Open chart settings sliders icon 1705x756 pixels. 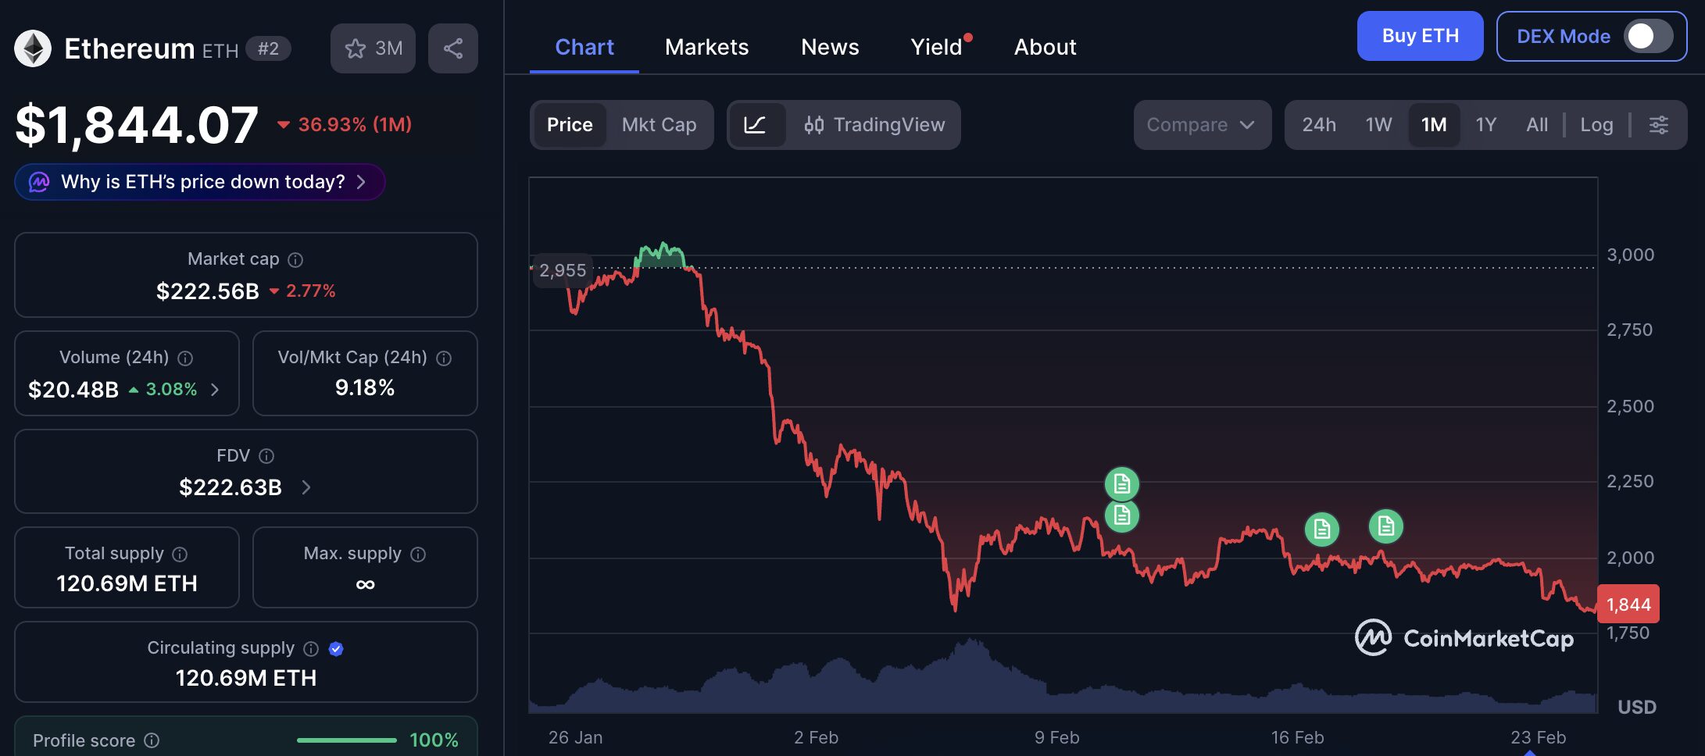(x=1658, y=125)
